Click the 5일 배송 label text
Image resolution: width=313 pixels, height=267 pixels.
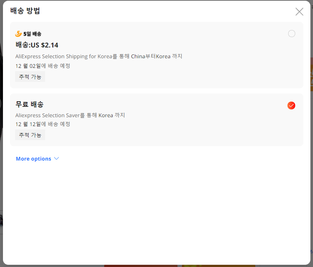point(32,34)
